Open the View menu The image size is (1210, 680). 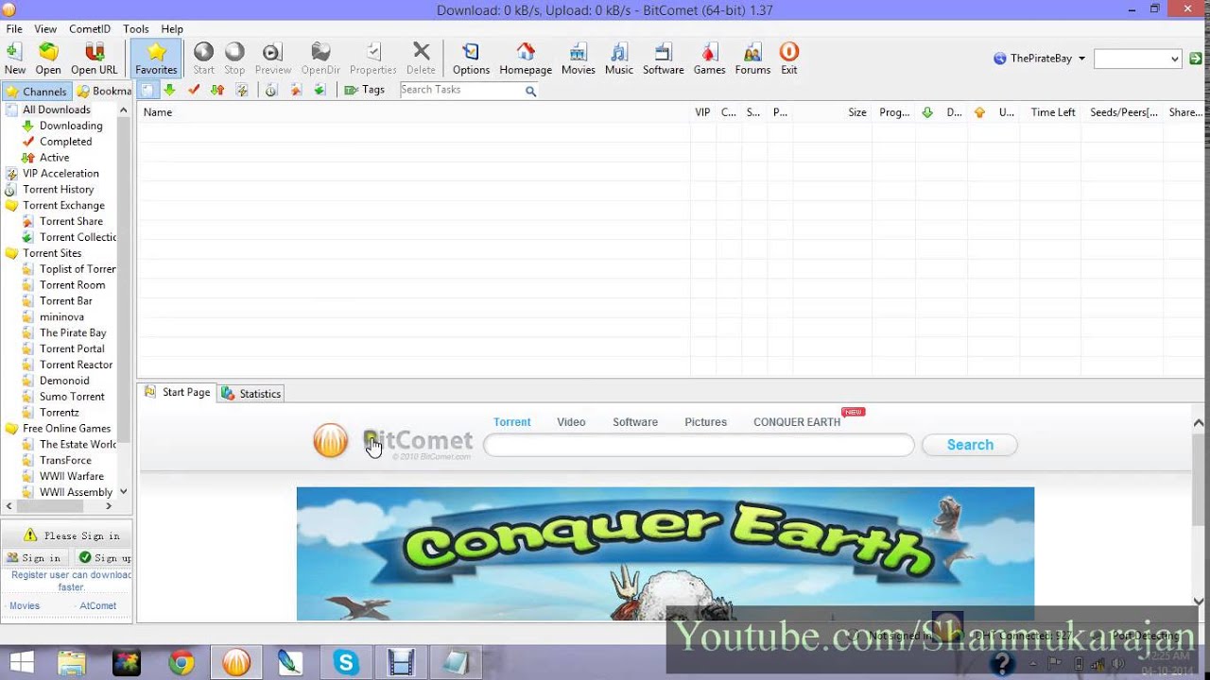(x=45, y=29)
